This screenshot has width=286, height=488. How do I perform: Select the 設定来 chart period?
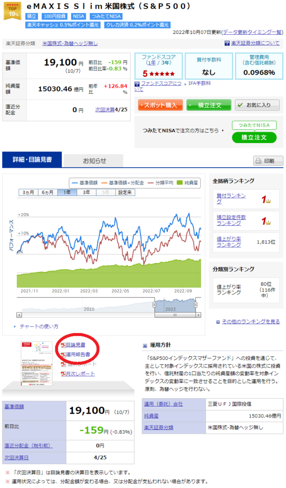click(125, 193)
